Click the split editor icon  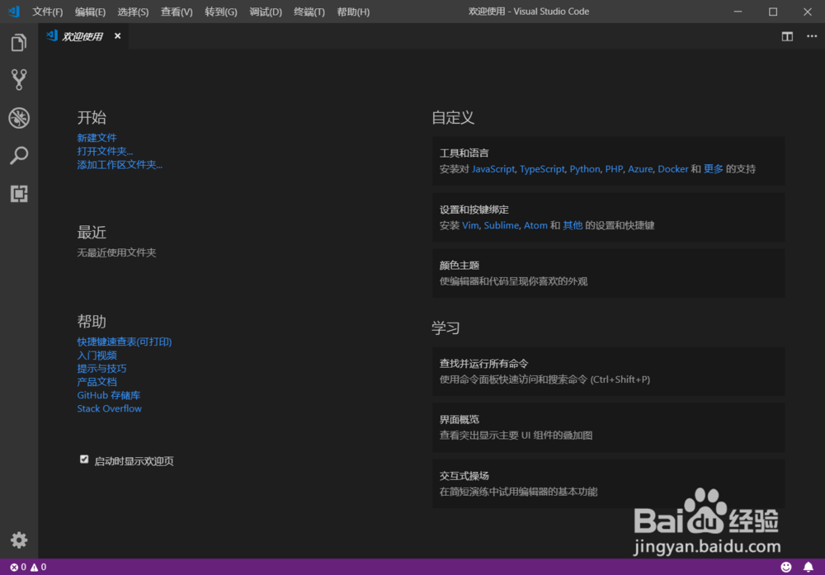click(787, 36)
